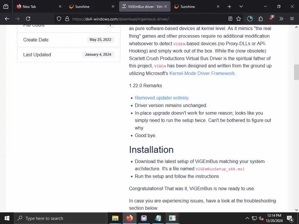Open the Kernel-Mode Driver Framework link
299x224 pixels.
[202, 73]
